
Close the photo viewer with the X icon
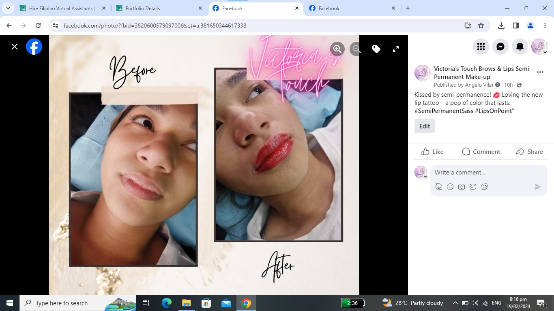point(15,47)
